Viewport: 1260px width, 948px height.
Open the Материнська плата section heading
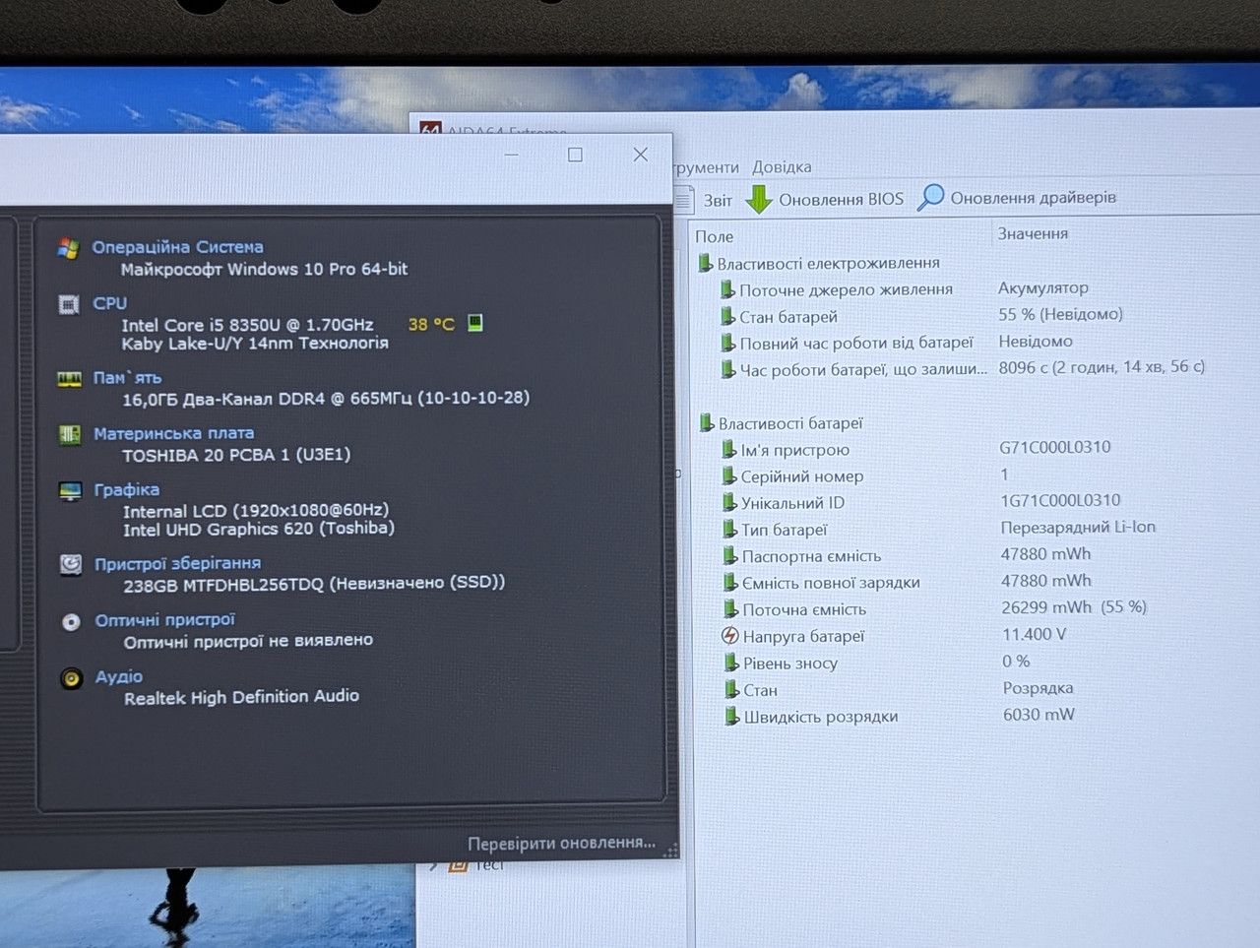pyautogui.click(x=174, y=433)
